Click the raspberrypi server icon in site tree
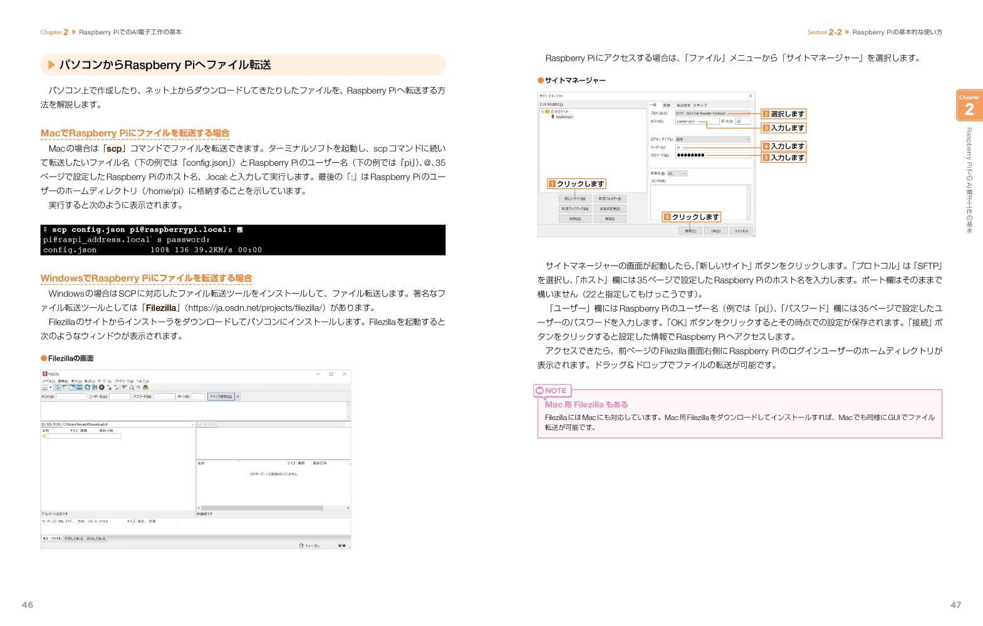 coord(553,117)
